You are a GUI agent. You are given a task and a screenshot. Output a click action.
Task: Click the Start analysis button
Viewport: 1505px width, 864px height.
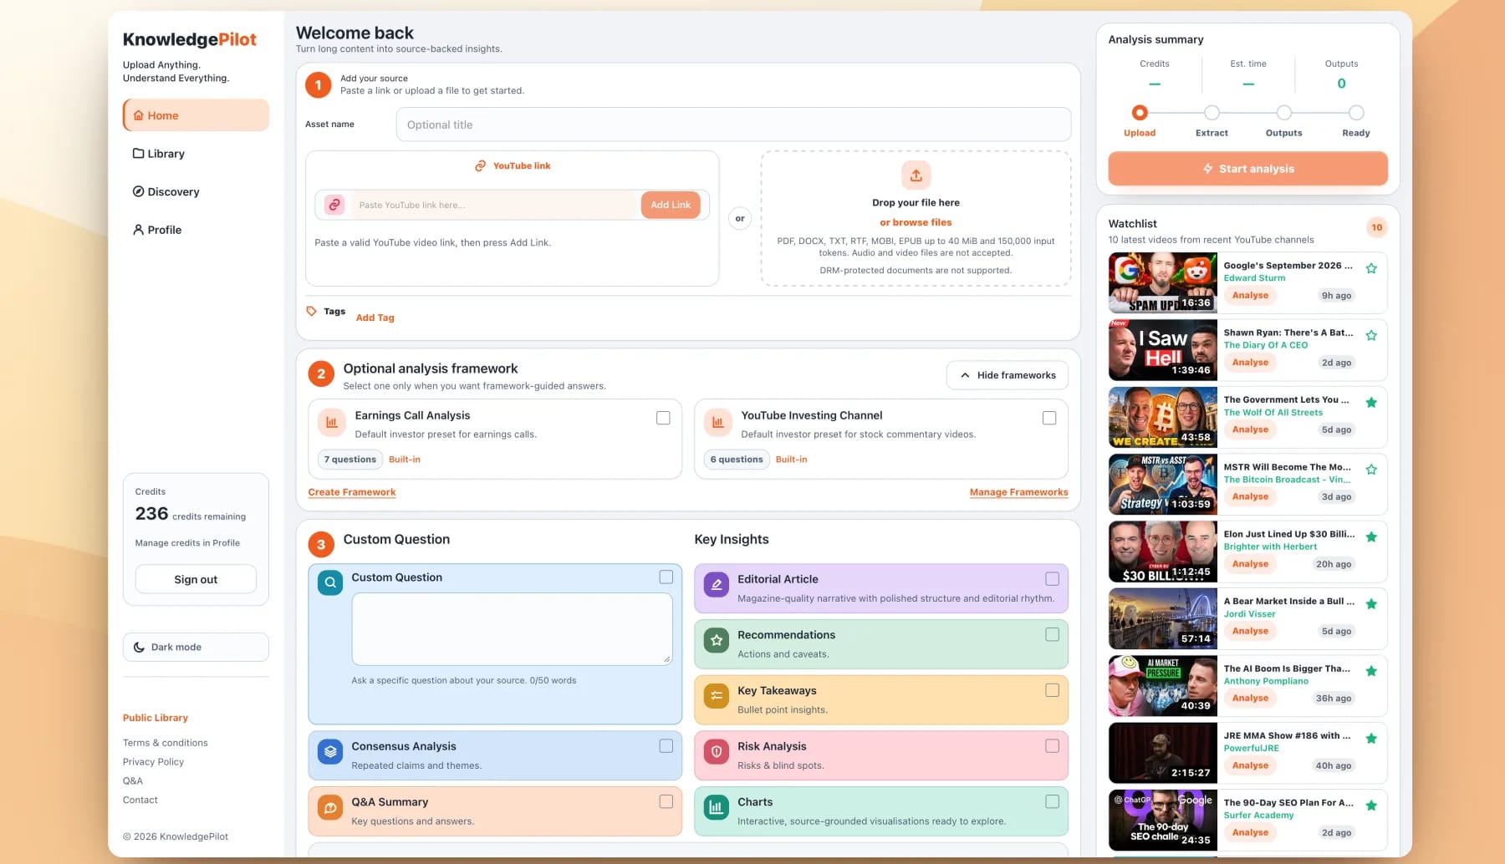pyautogui.click(x=1247, y=169)
